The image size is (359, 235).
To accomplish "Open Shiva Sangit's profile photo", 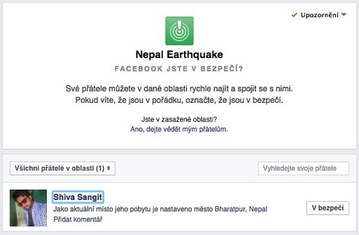I will point(28,208).
